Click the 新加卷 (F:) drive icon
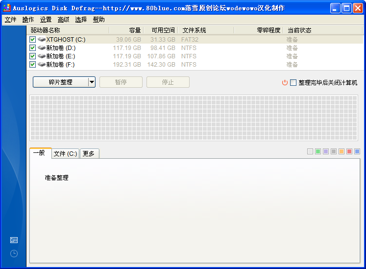366x269 pixels. [x=41, y=64]
